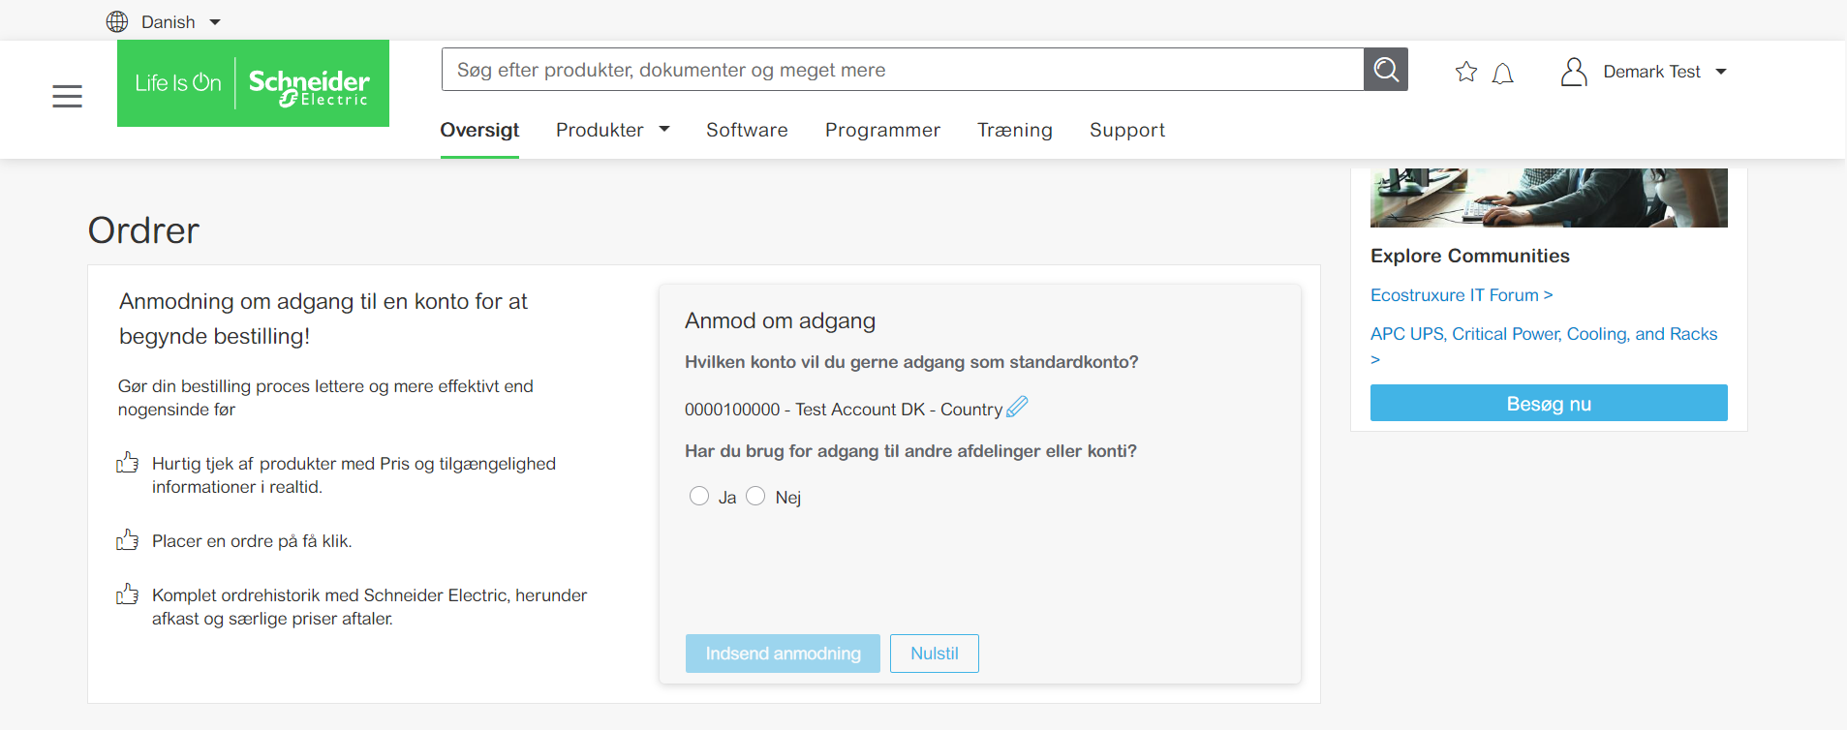
Task: Expand the Produkter dropdown arrow
Action: (x=664, y=129)
